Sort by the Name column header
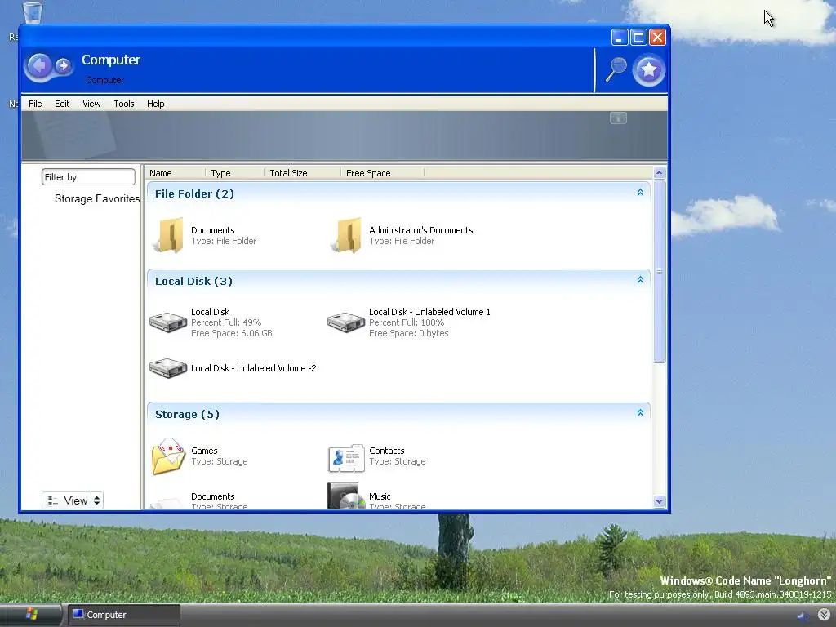Image resolution: width=836 pixels, height=627 pixels. coord(176,173)
